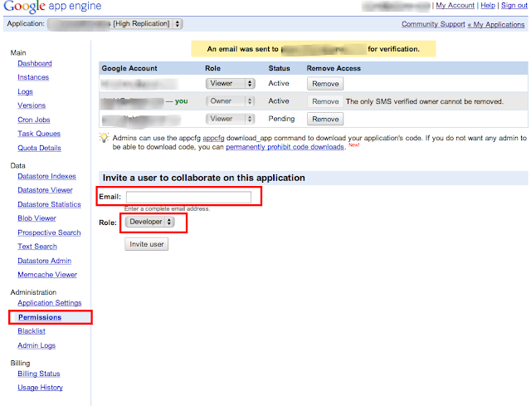Open the Community Support link

433,24
